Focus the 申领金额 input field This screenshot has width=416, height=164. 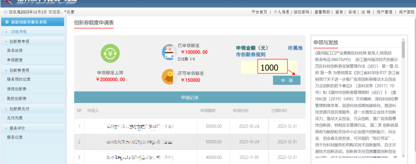click(269, 67)
